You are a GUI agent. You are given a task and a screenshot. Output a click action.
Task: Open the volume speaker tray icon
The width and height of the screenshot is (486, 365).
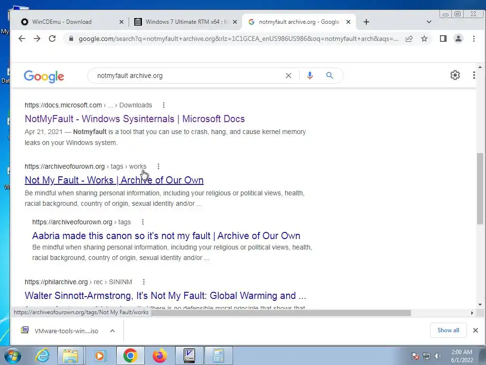coord(438,356)
